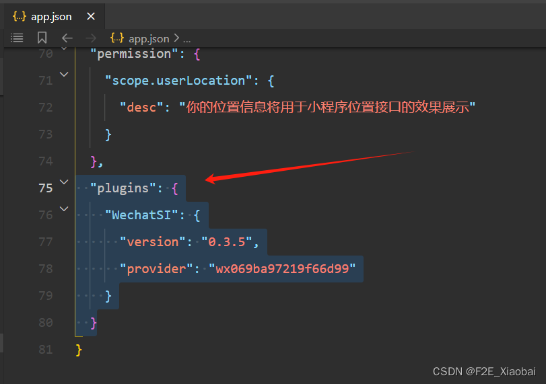Click the "version" key text

pyautogui.click(x=153, y=241)
